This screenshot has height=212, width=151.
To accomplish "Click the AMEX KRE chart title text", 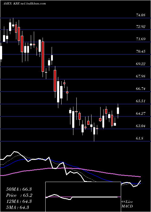I will click(24, 3).
